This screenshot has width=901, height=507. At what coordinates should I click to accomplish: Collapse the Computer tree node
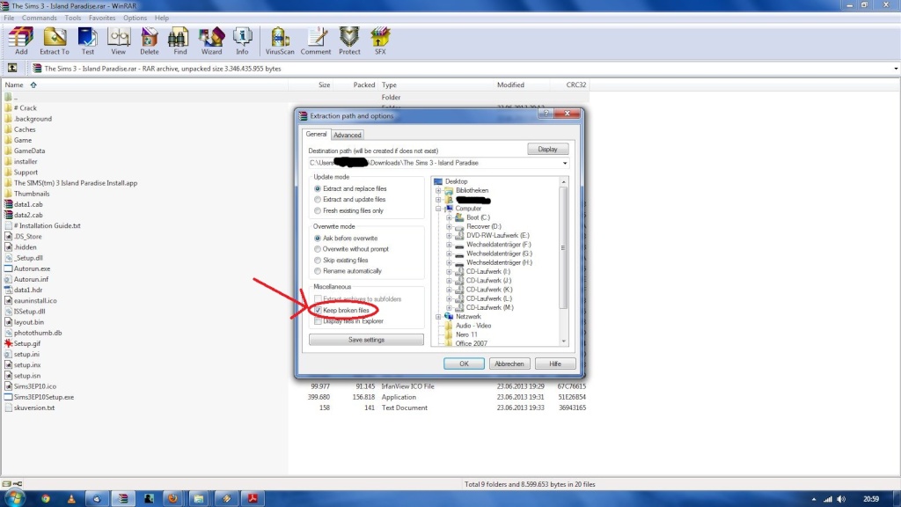coord(438,209)
